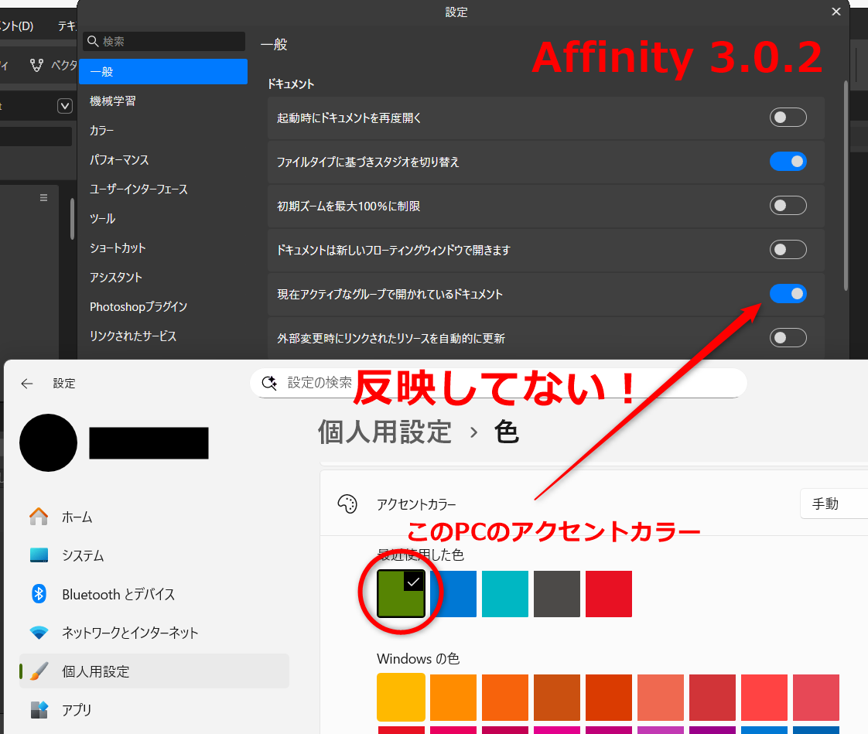Select 機械学習 in the settings sidebar
868x734 pixels.
click(113, 101)
